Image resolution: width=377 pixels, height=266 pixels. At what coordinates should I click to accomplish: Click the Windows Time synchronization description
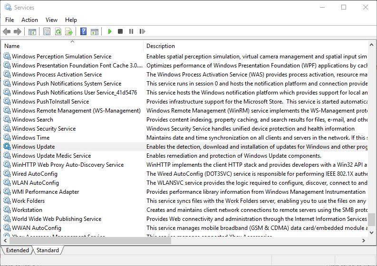tap(257, 138)
